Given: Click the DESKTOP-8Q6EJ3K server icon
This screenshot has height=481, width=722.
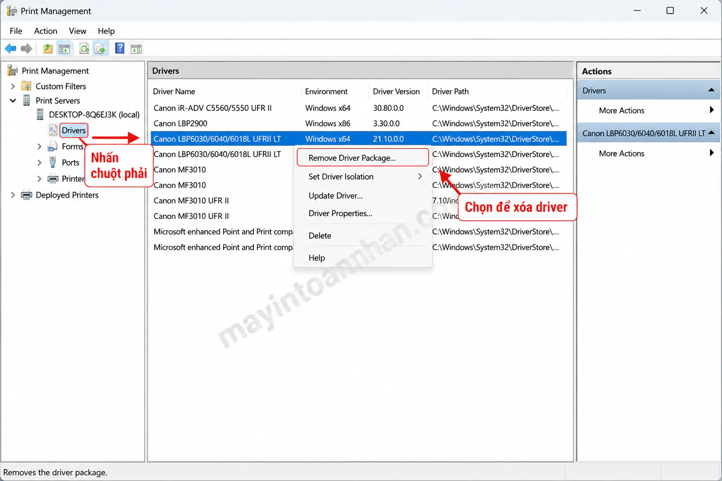Looking at the screenshot, I should [x=40, y=115].
